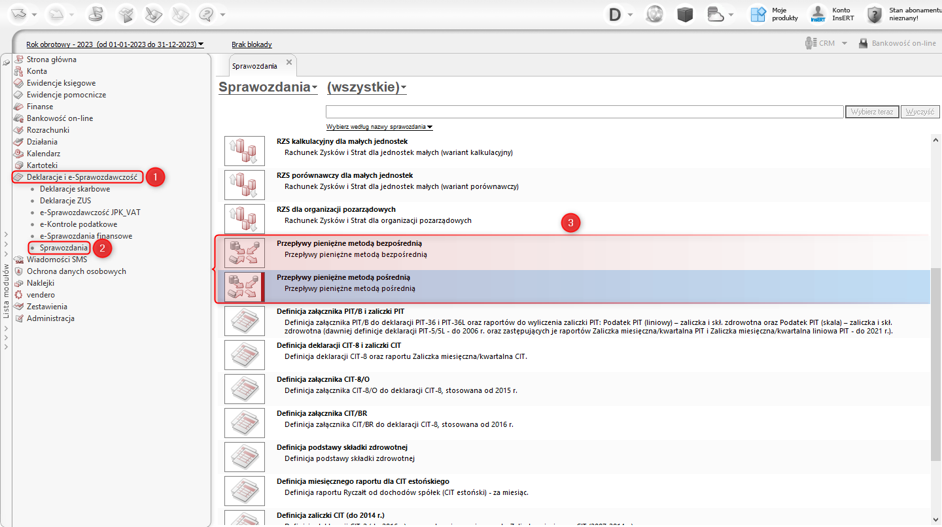Open Zestawienia module
The height and width of the screenshot is (527, 942).
click(46, 307)
